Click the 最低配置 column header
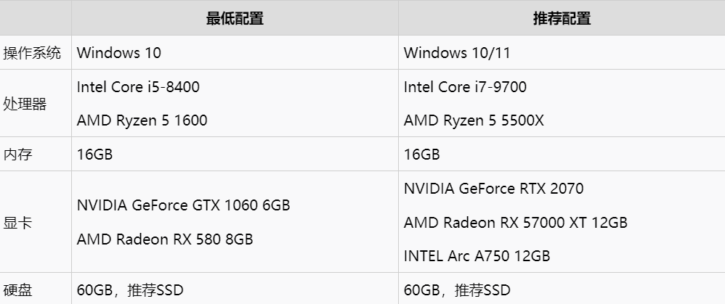The height and width of the screenshot is (304, 725). (235, 18)
